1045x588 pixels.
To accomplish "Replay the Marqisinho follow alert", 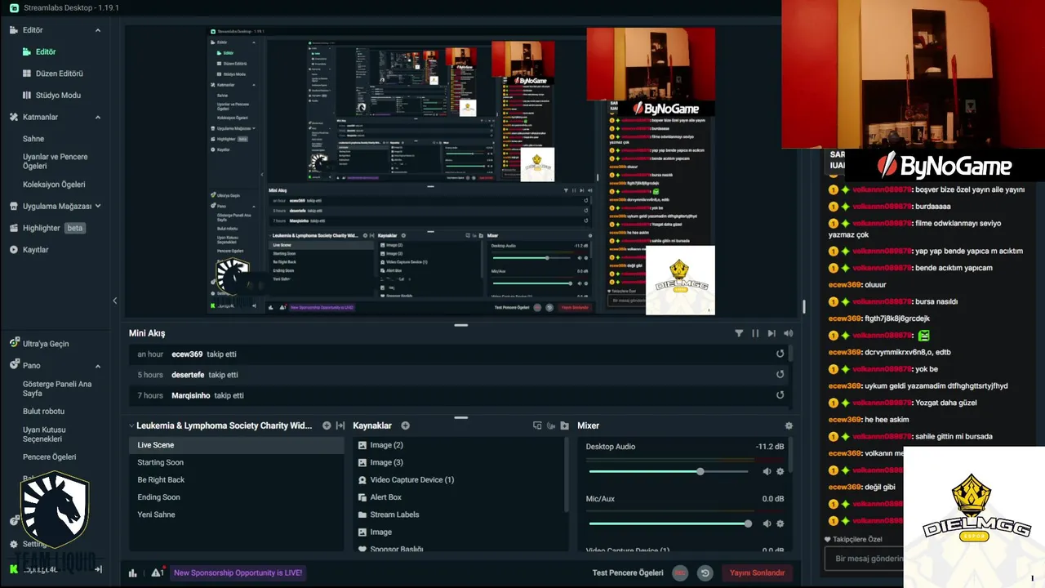I will [780, 394].
